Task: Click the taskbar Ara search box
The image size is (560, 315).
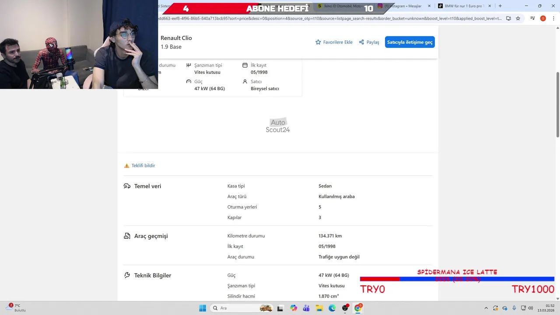Action: click(241, 308)
